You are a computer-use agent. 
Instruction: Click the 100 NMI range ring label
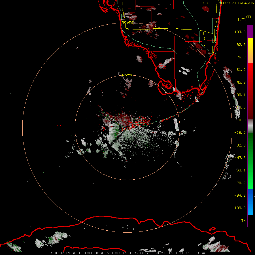pyautogui.click(x=127, y=22)
